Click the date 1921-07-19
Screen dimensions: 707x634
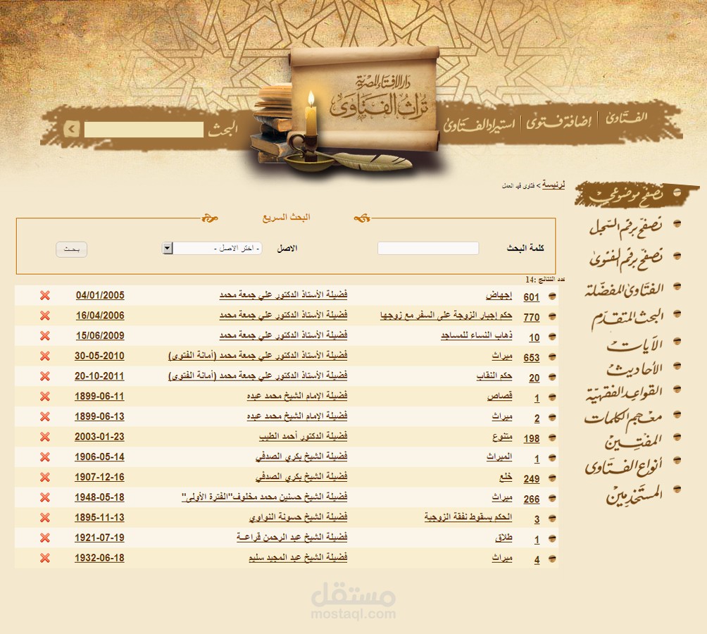[x=100, y=537]
